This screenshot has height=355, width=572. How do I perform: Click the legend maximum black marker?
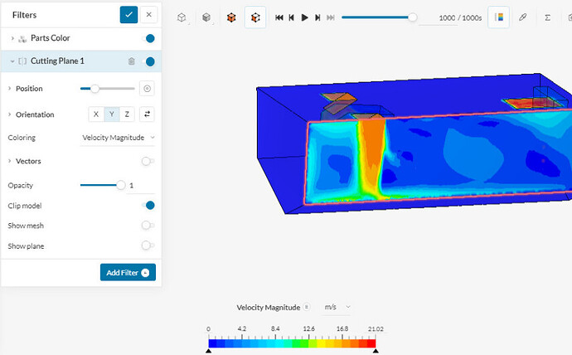pos(376,351)
